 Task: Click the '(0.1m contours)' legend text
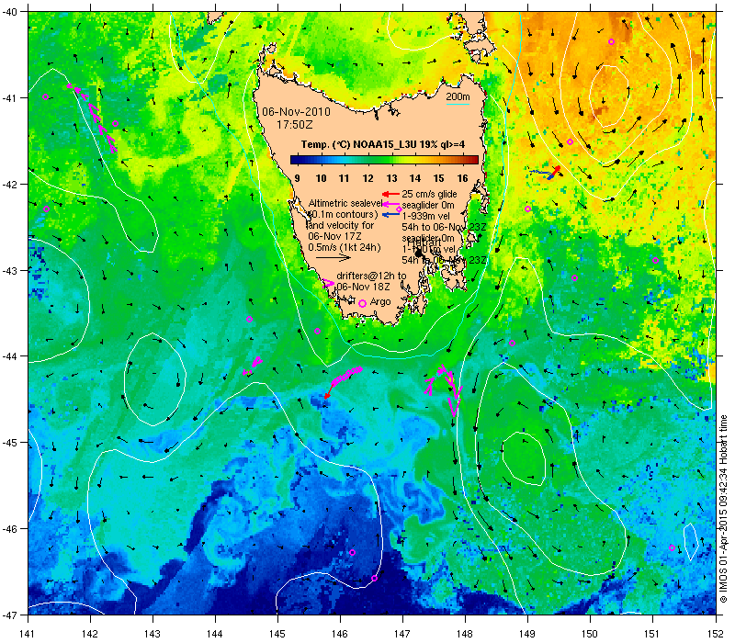point(343,214)
